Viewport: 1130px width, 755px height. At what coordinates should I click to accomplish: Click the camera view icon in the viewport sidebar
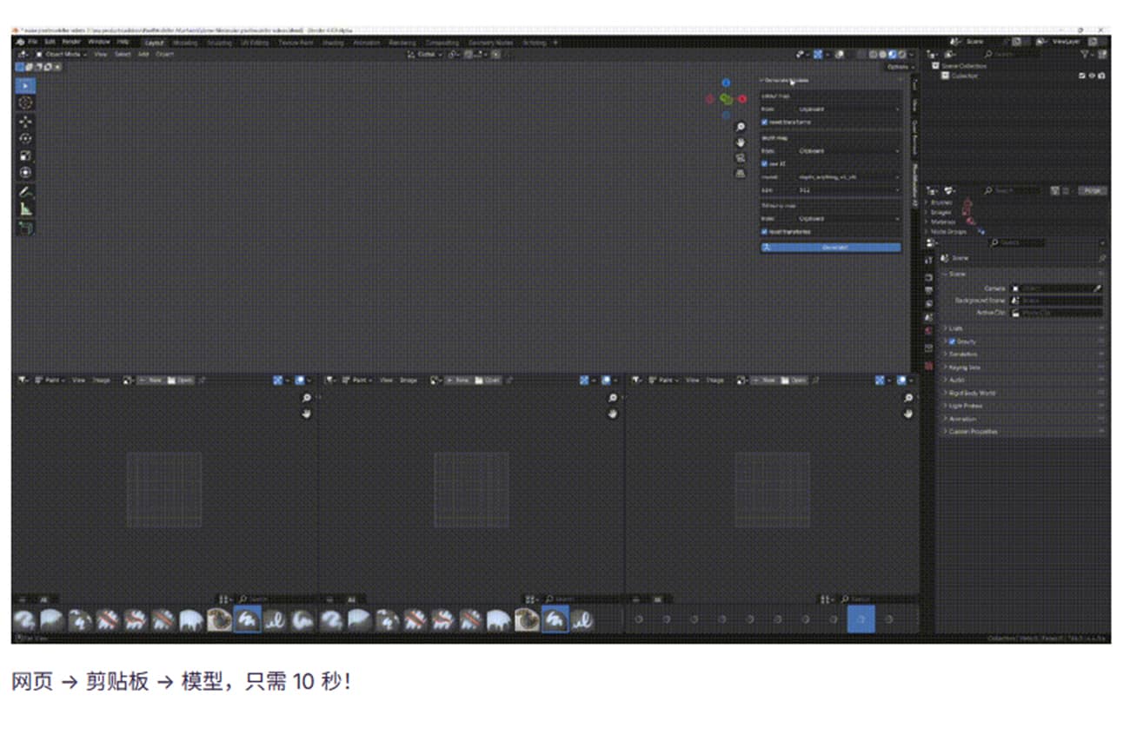coord(740,157)
